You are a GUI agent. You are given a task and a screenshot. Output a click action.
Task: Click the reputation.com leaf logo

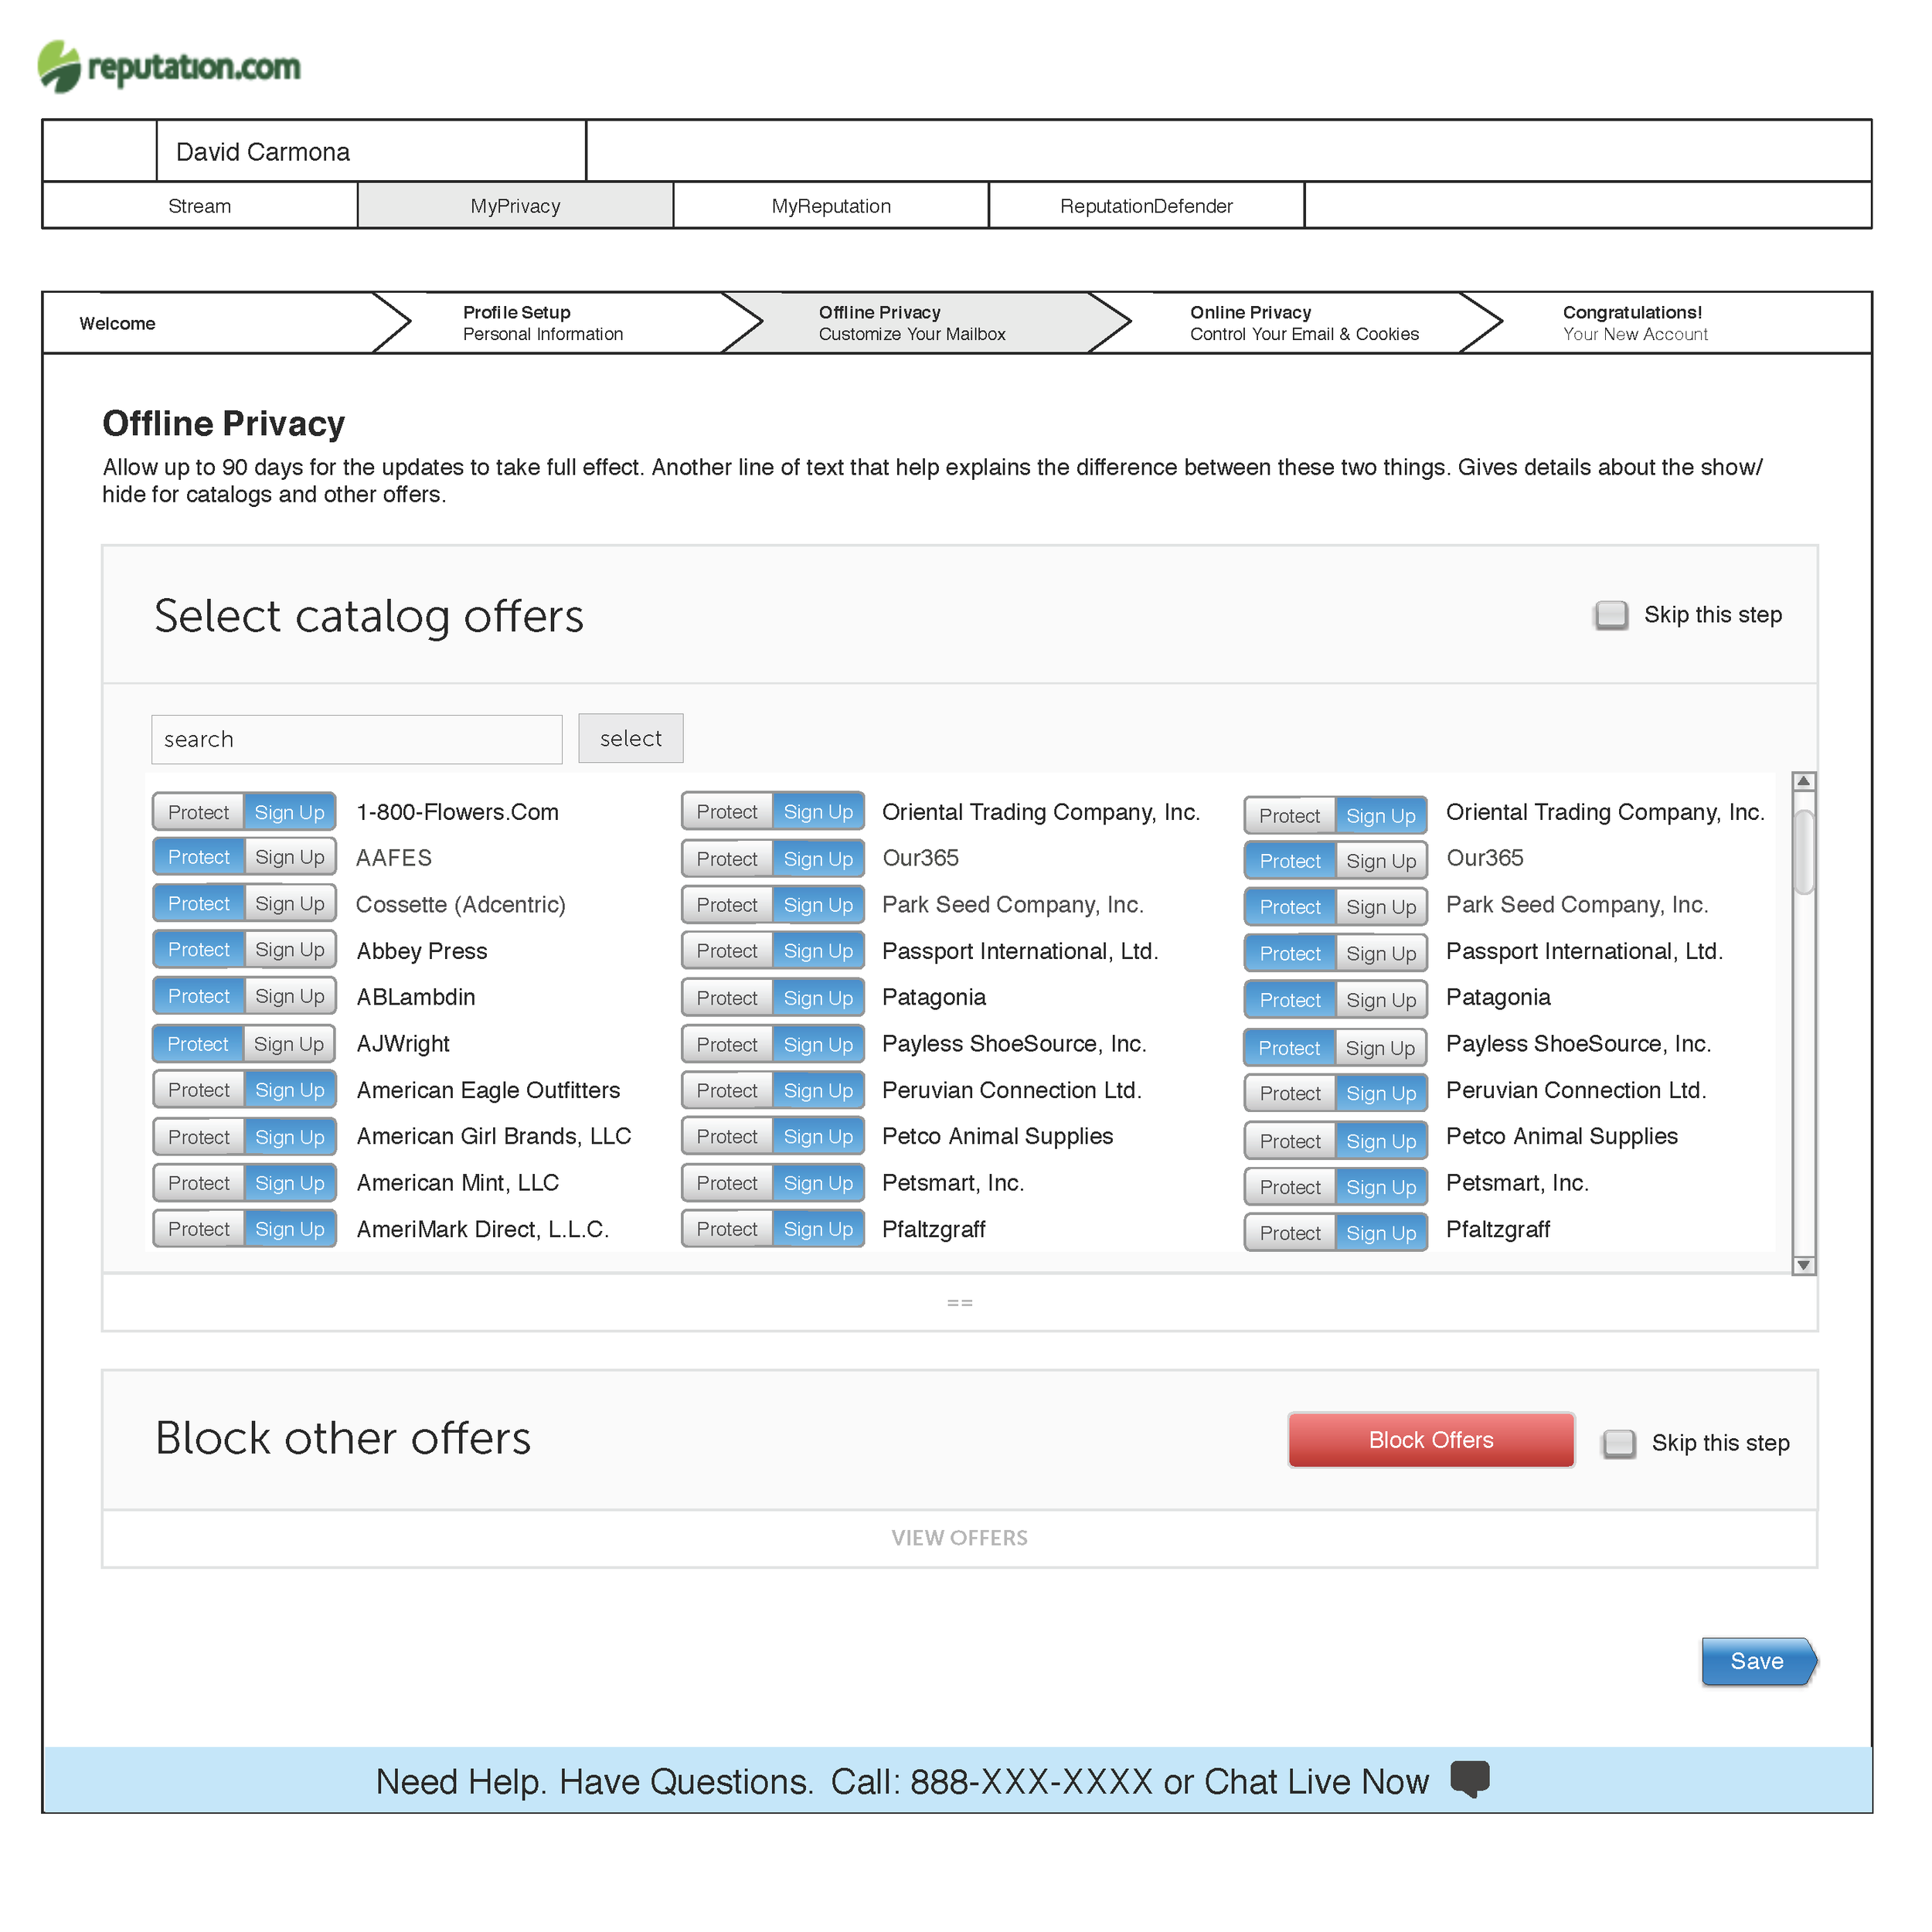click(59, 67)
